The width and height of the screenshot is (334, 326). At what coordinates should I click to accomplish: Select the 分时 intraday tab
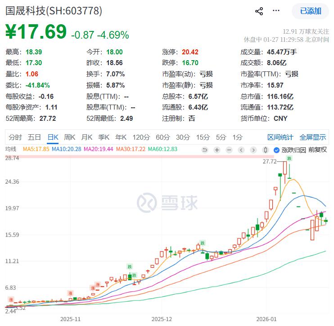[x=15, y=137]
